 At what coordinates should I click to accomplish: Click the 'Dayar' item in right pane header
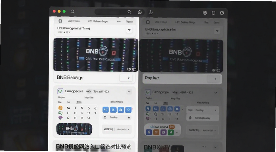tap(217, 23)
